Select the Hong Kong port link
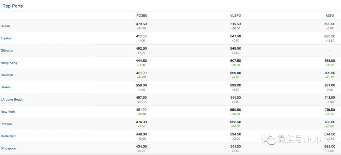 [x=9, y=63]
